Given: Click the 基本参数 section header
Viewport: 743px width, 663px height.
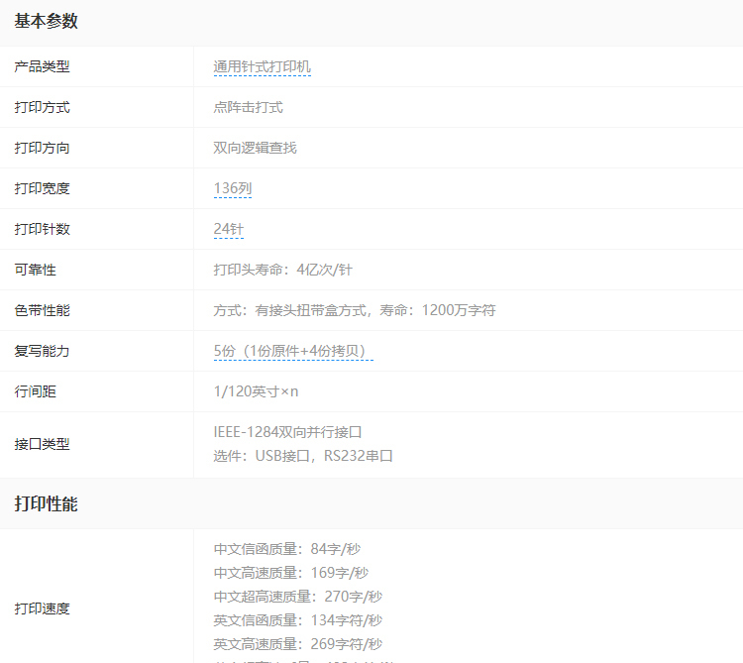Looking at the screenshot, I should [46, 22].
